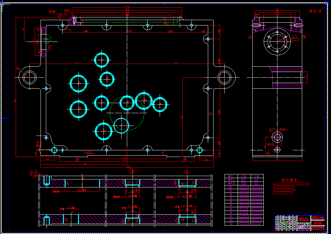331x234 pixels.
Task: Click the blue grip at top-right corner
Action: click(327, 4)
